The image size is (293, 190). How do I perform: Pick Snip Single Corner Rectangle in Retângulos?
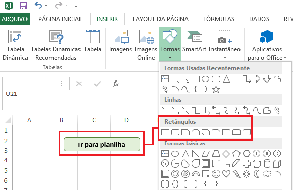185,132
